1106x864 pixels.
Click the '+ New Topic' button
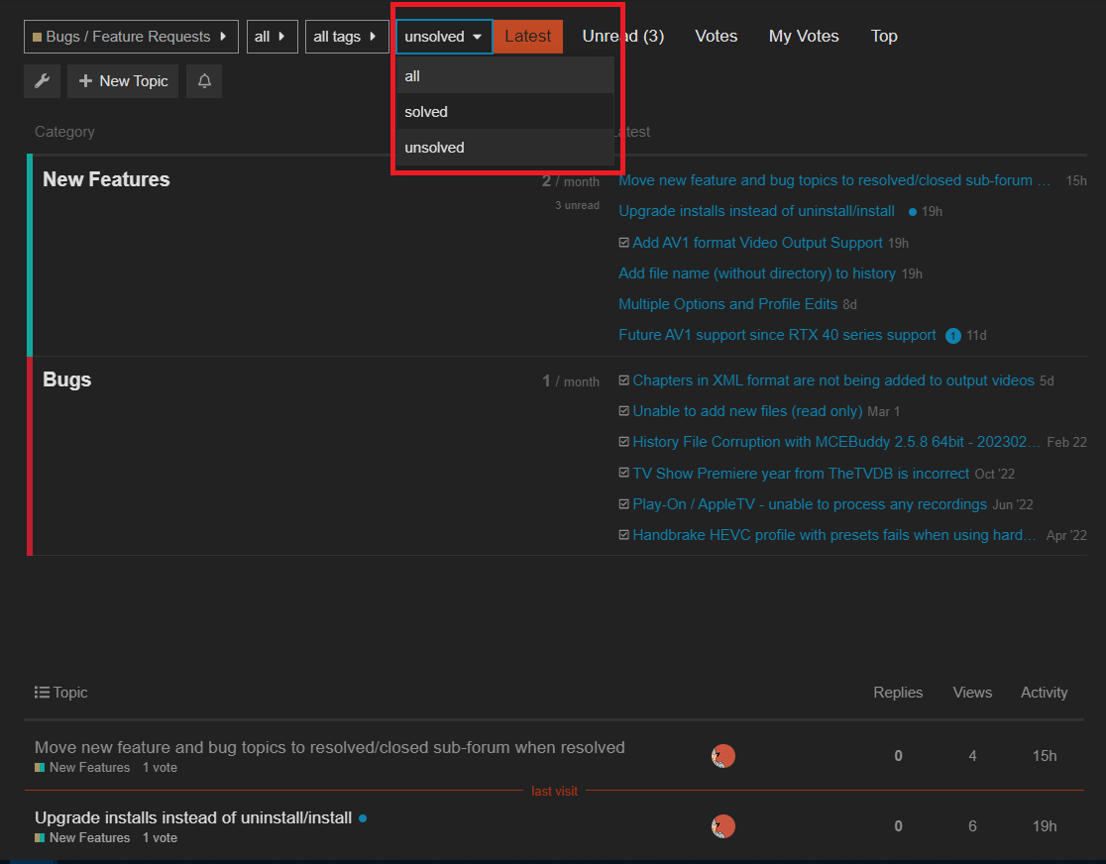(123, 81)
